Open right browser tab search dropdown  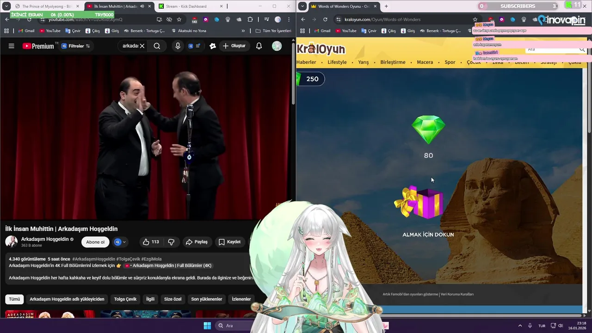(x=302, y=6)
